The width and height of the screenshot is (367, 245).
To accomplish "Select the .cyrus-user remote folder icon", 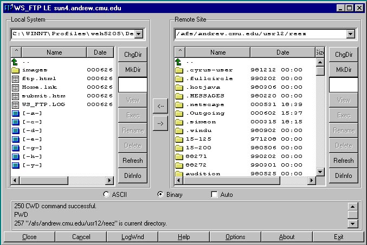I will pyautogui.click(x=179, y=70).
